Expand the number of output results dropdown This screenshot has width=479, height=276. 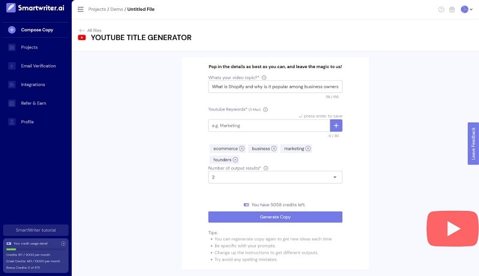(x=275, y=177)
